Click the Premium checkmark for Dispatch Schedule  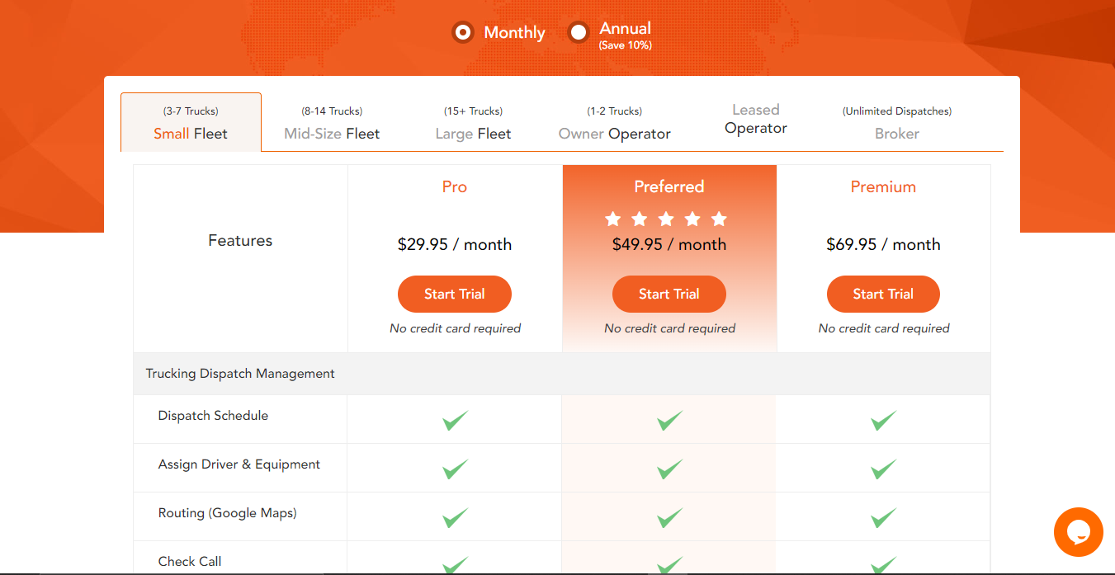click(883, 420)
